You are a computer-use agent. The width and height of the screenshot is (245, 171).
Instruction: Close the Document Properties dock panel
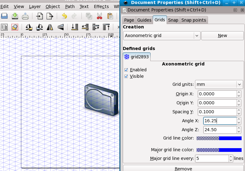pos(242,10)
